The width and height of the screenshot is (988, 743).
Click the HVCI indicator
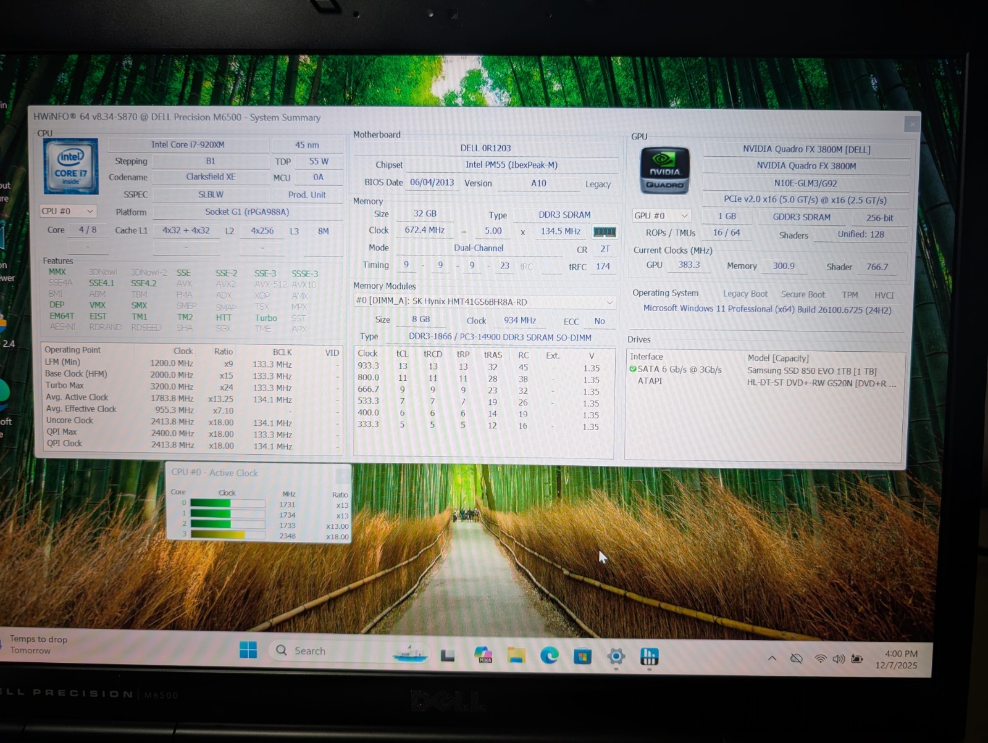[x=884, y=295]
